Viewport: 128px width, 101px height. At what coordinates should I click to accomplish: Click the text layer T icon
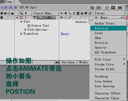coord(34,18)
